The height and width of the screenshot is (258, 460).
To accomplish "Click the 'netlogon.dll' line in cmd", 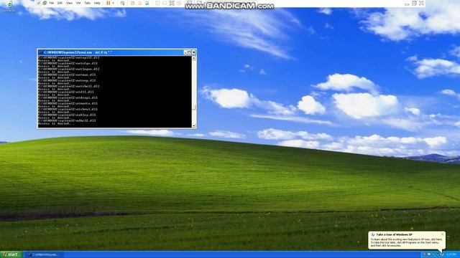I will [x=69, y=69].
